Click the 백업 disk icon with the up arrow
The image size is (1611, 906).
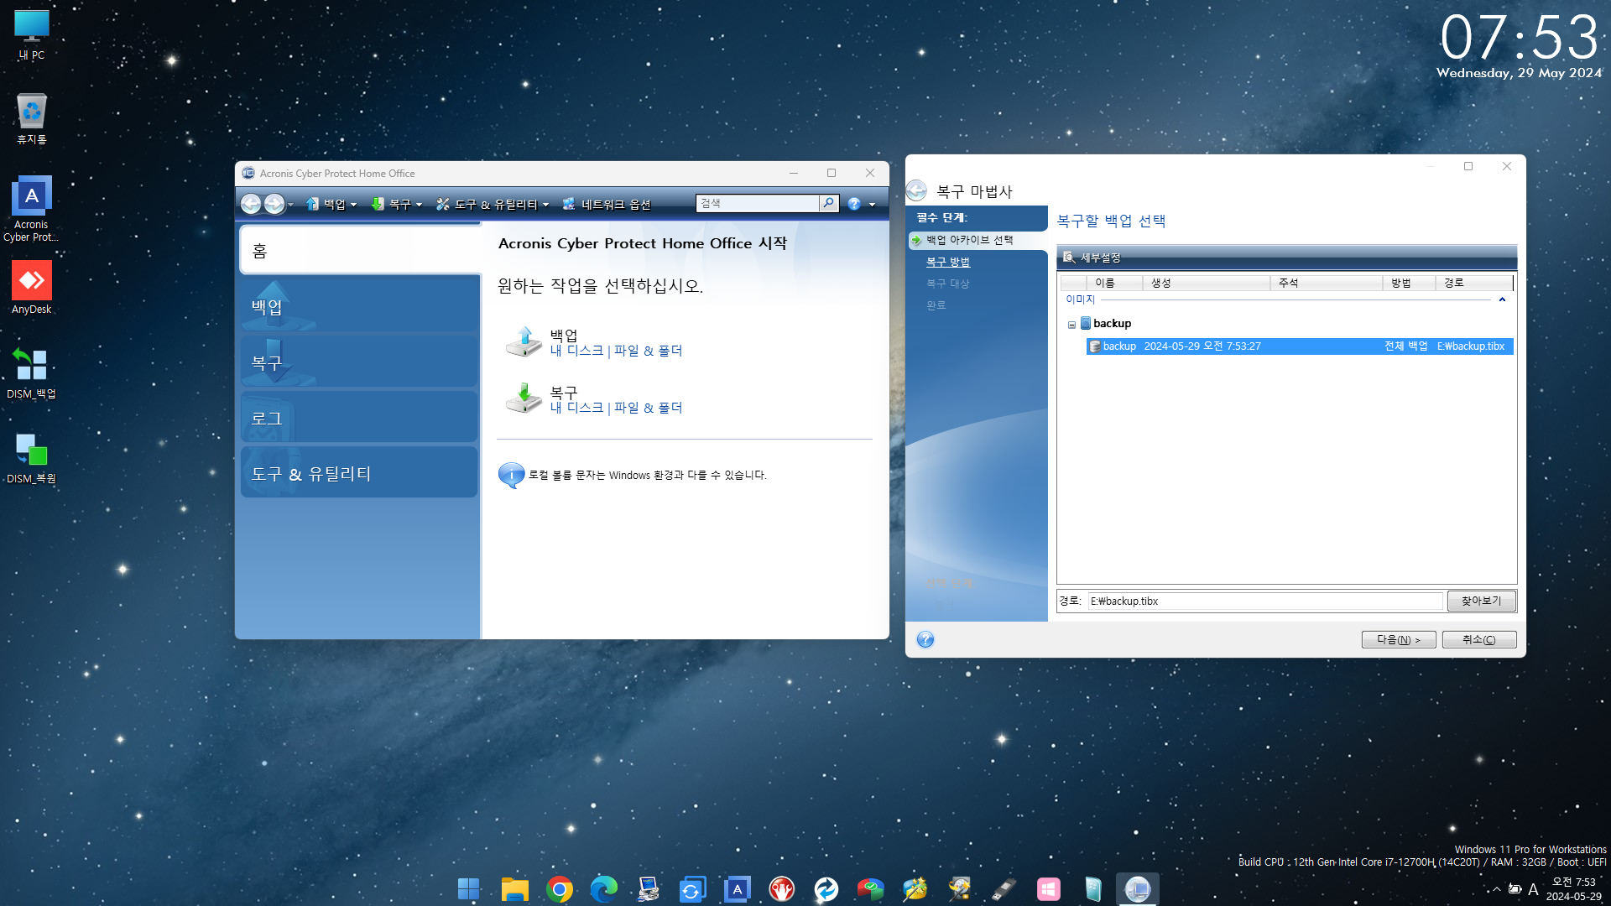524,341
